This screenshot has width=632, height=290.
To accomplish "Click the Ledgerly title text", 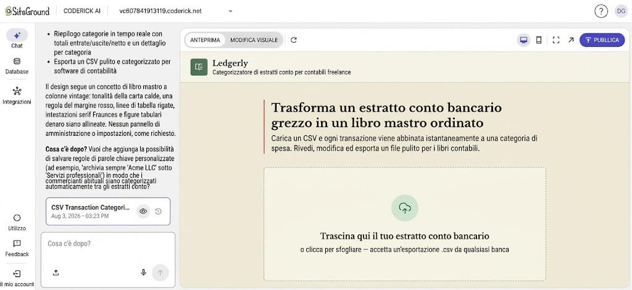I will [x=230, y=63].
